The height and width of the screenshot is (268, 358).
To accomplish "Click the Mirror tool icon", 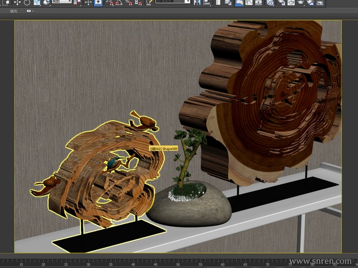I will click(197, 2).
